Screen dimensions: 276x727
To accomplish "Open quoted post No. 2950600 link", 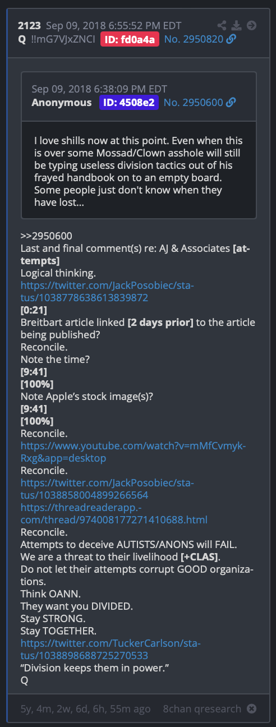I will point(194,102).
